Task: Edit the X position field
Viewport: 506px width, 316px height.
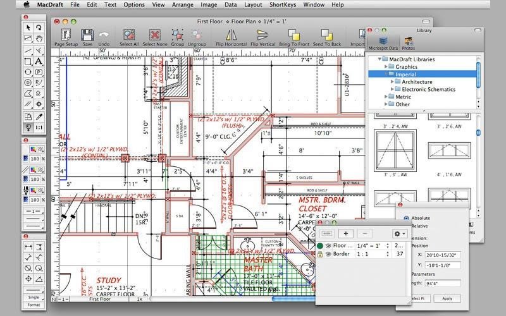Action: pyautogui.click(x=442, y=255)
